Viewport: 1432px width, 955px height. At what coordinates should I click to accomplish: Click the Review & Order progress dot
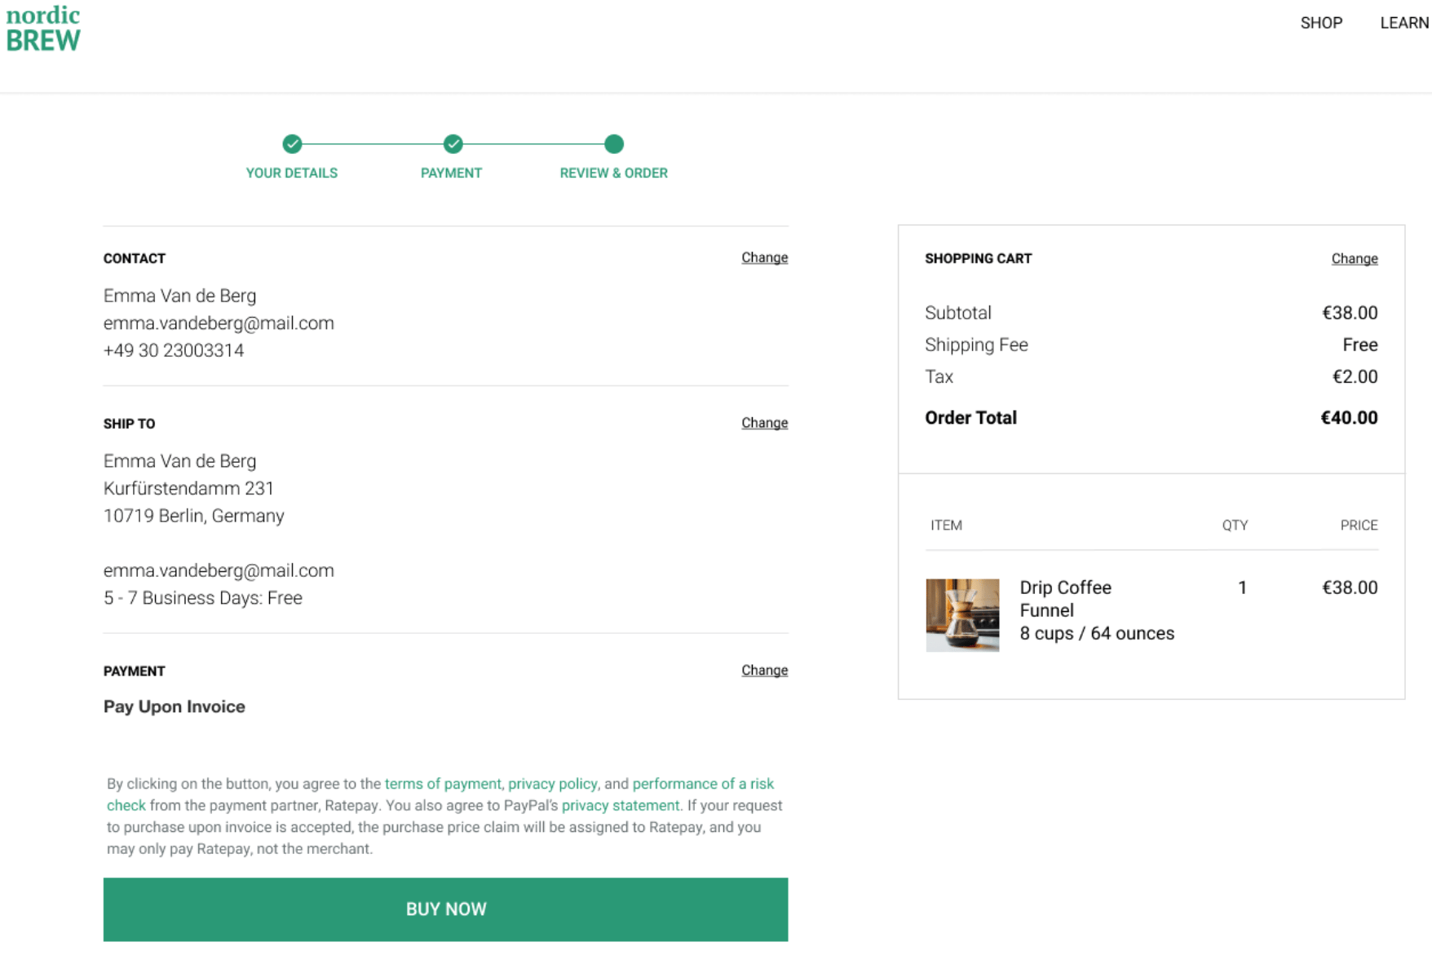pyautogui.click(x=613, y=143)
